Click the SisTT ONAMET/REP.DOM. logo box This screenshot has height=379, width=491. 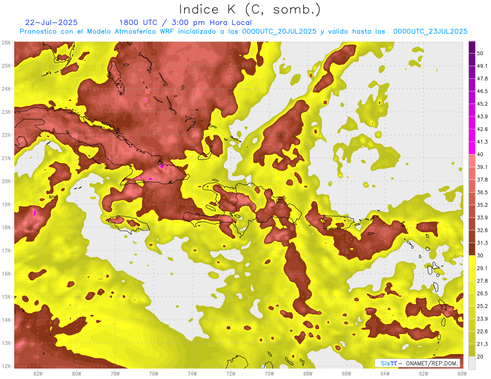[417, 363]
